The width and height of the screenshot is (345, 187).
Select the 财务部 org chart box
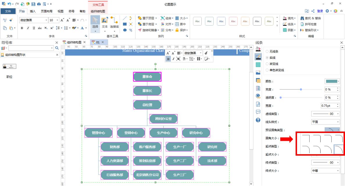pyautogui.click(x=115, y=147)
